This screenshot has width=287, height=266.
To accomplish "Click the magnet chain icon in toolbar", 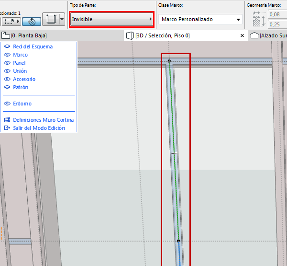I will point(32,21).
